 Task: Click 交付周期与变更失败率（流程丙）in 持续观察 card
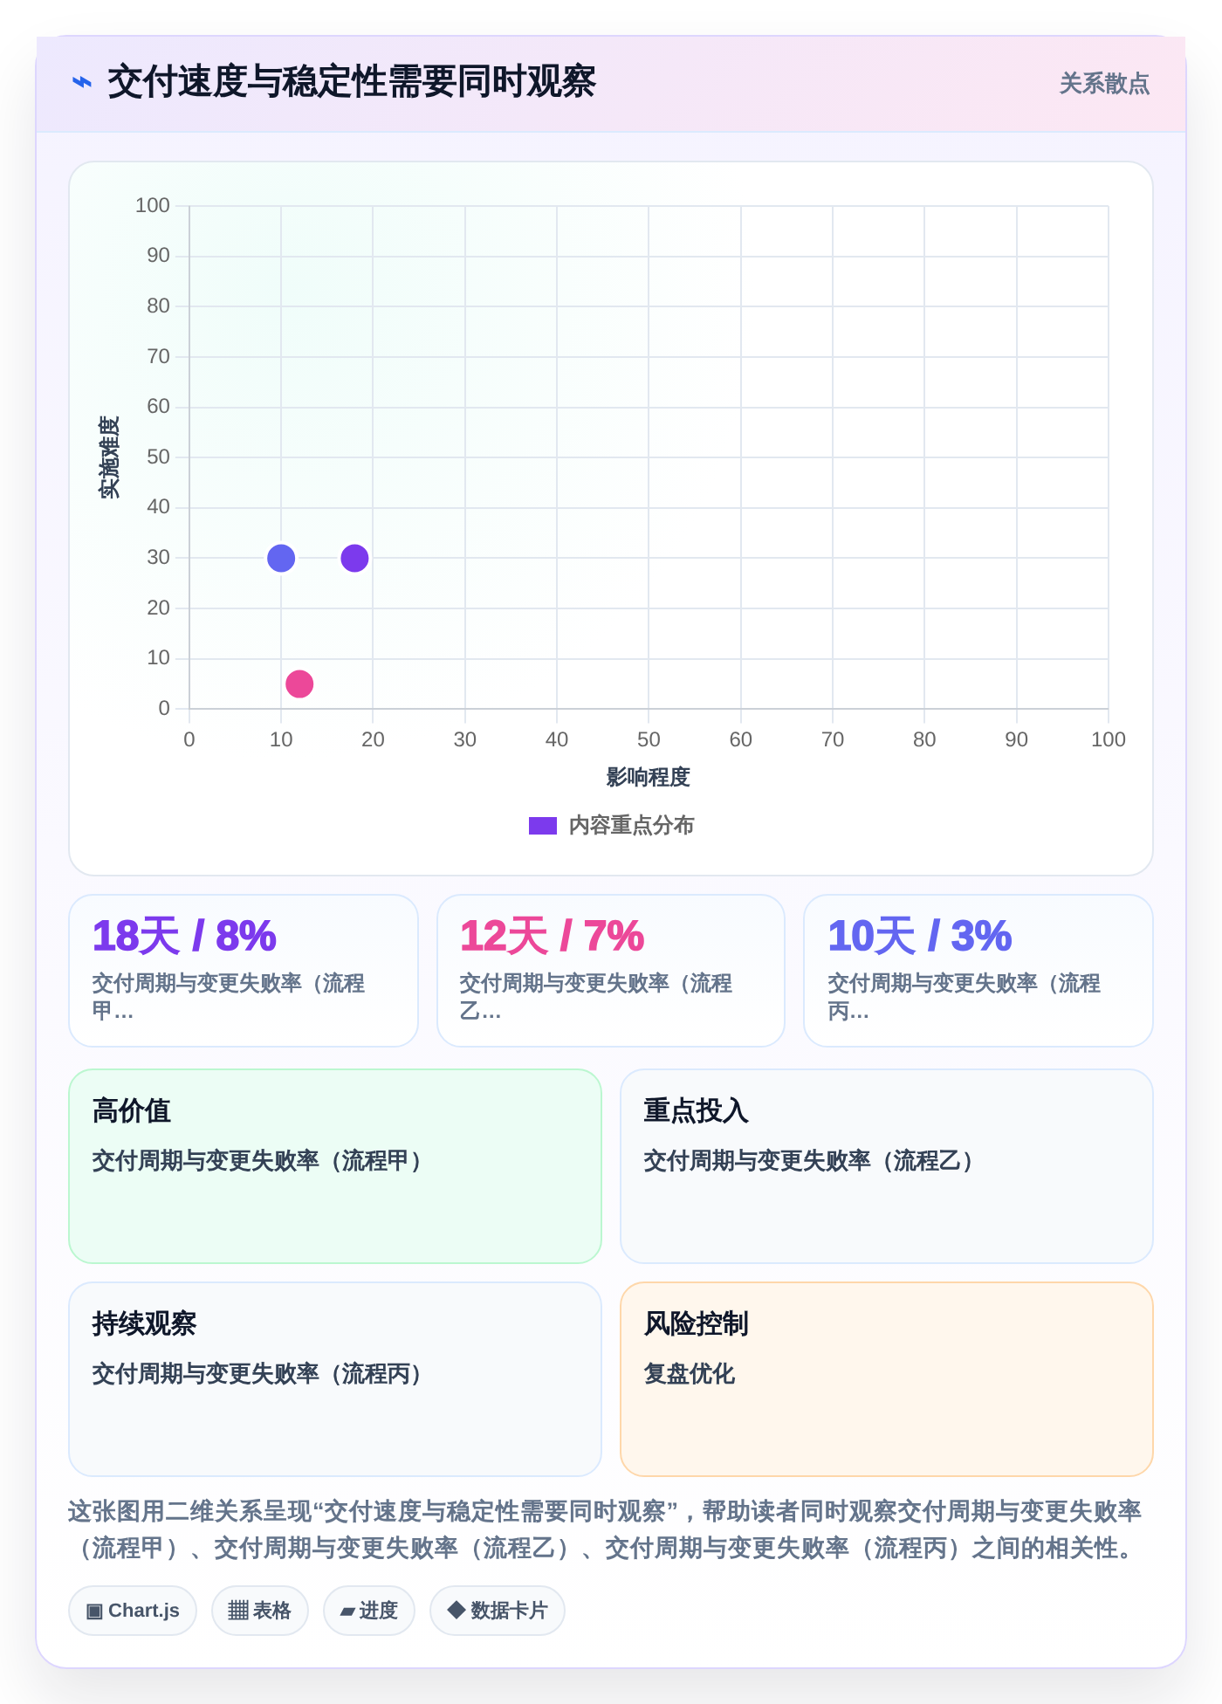click(x=258, y=1374)
